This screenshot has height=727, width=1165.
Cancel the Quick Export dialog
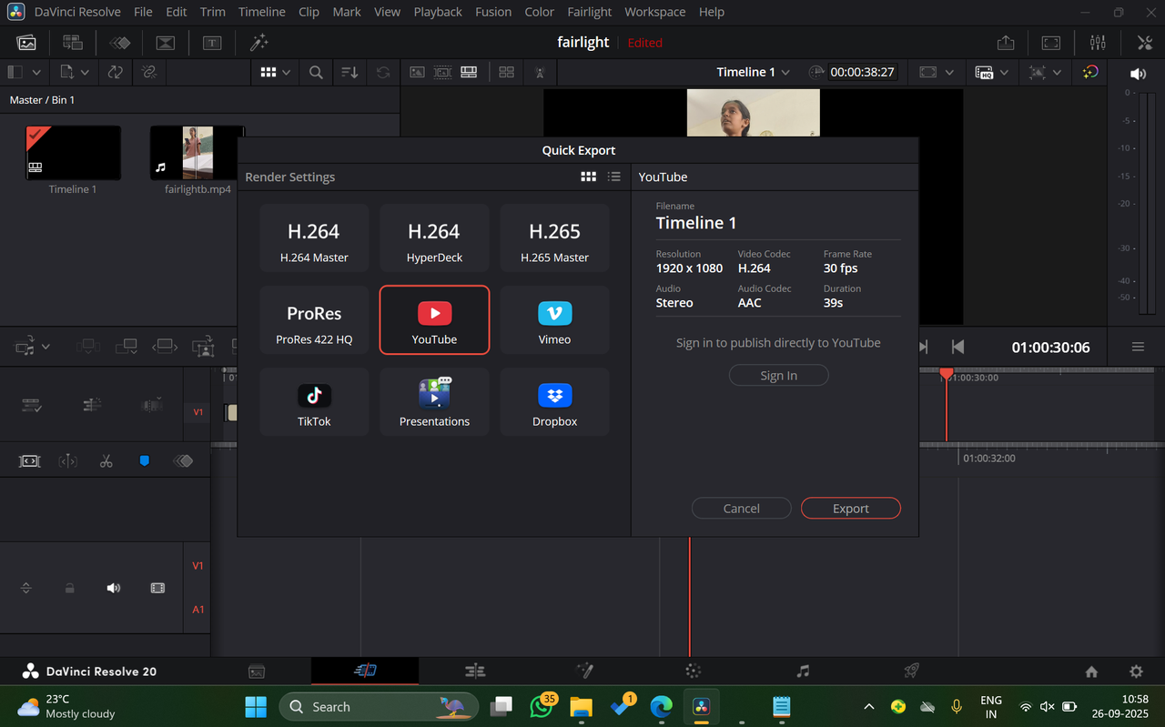point(742,509)
